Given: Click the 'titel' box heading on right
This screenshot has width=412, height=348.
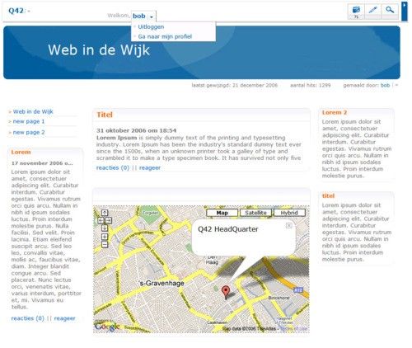Looking at the screenshot, I should tap(328, 195).
